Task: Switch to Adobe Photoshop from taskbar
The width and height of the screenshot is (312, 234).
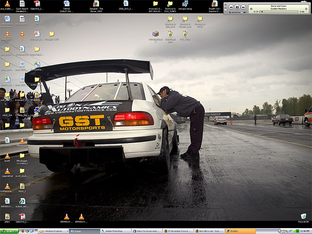Action: (115, 231)
